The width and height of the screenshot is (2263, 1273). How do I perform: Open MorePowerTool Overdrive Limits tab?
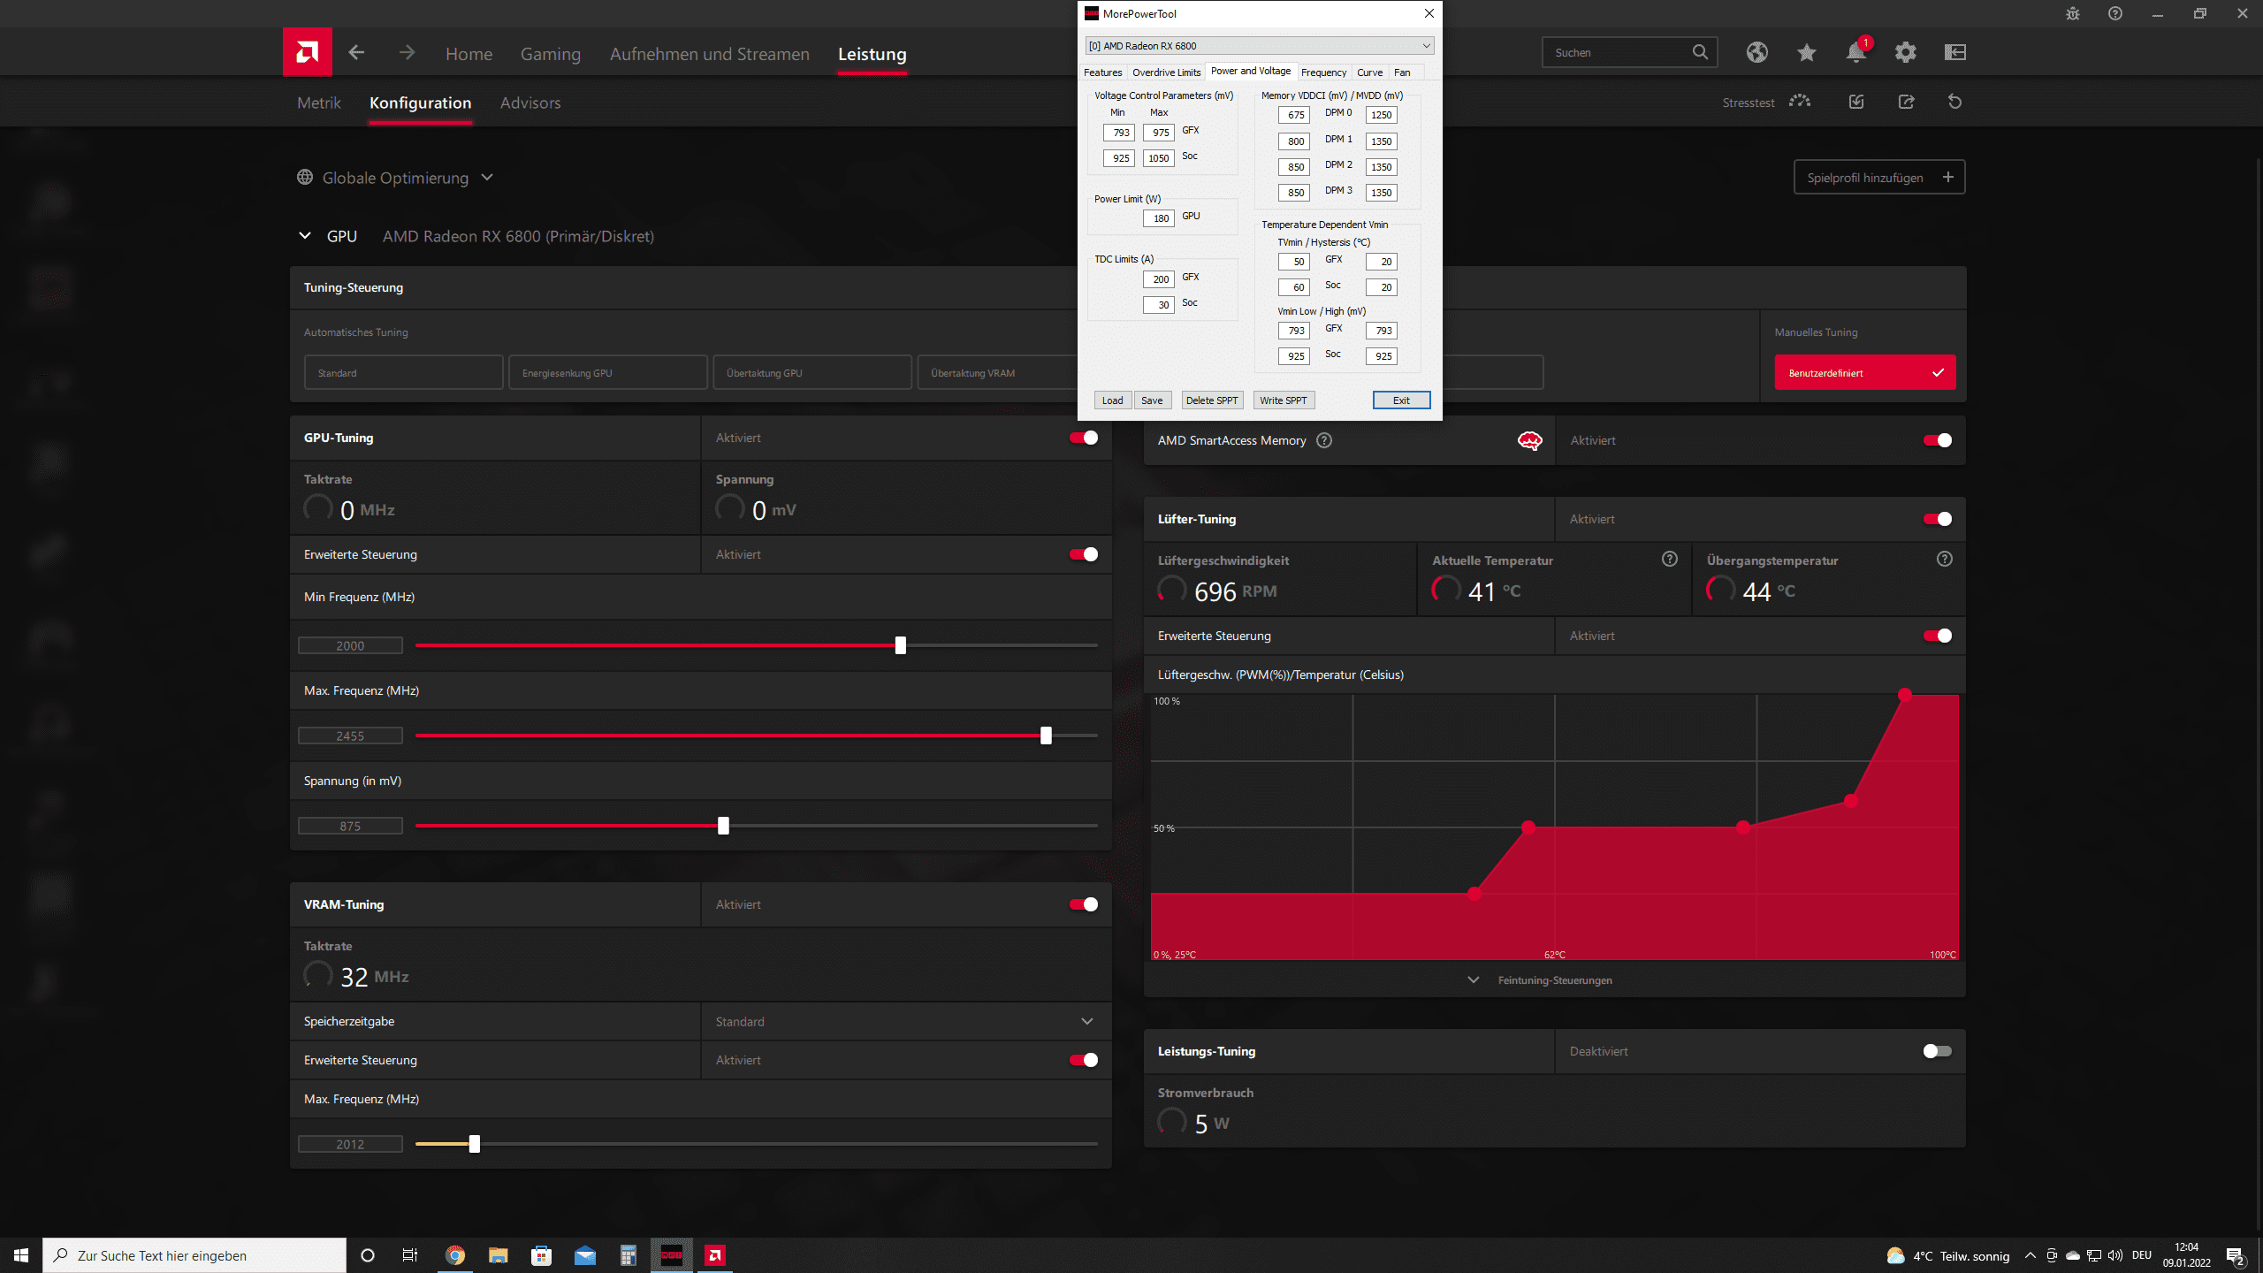(x=1166, y=72)
